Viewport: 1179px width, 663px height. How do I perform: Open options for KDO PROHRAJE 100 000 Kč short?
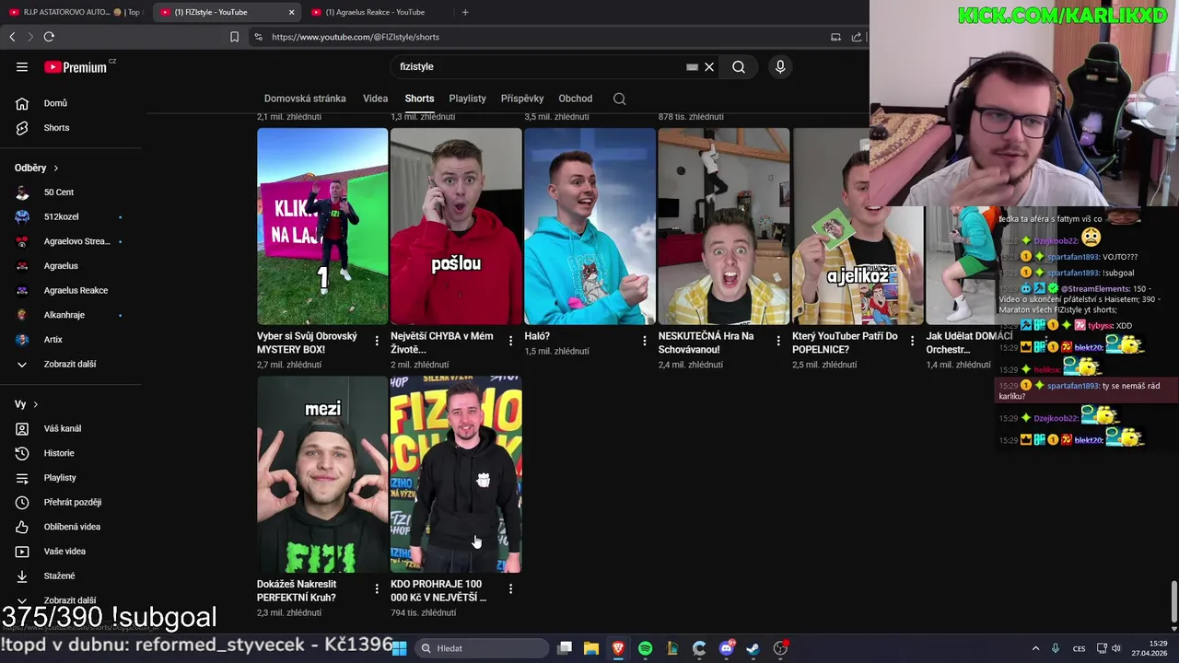[510, 588]
